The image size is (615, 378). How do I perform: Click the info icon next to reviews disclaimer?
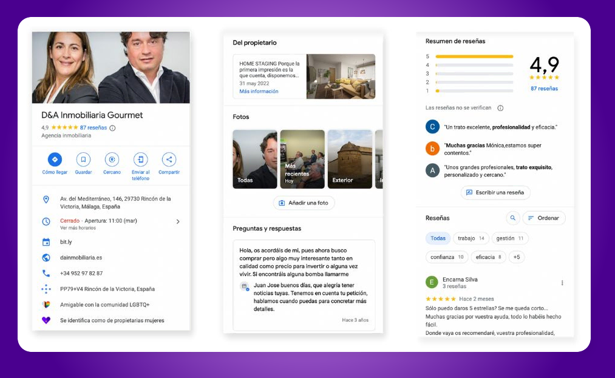[x=500, y=108]
